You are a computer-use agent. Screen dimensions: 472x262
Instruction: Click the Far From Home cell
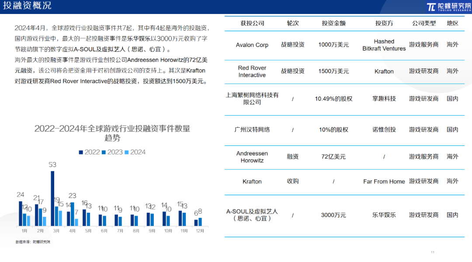tap(384, 182)
